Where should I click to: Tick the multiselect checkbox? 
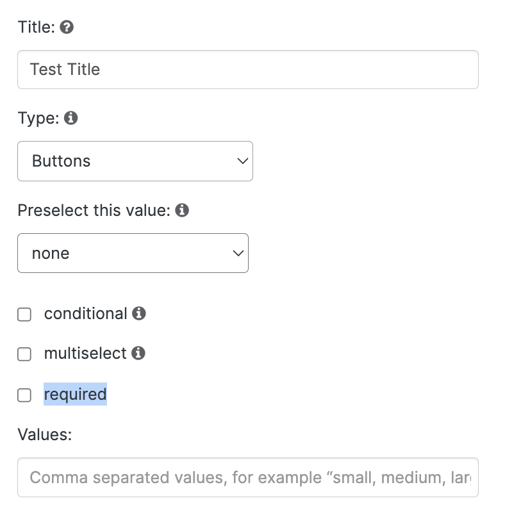click(24, 354)
